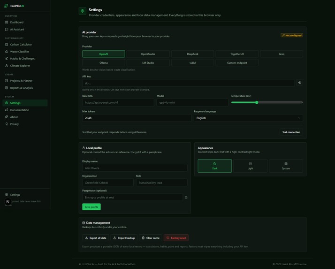Click the Temperature slider handle
Screen dimensions: 335x269
tap(257, 102)
